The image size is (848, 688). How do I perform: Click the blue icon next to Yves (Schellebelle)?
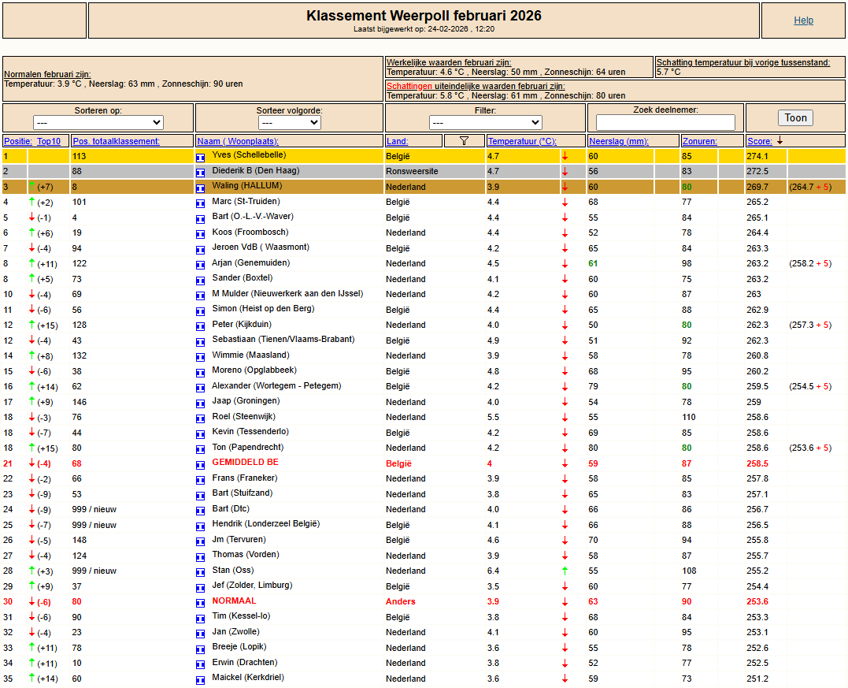point(200,158)
